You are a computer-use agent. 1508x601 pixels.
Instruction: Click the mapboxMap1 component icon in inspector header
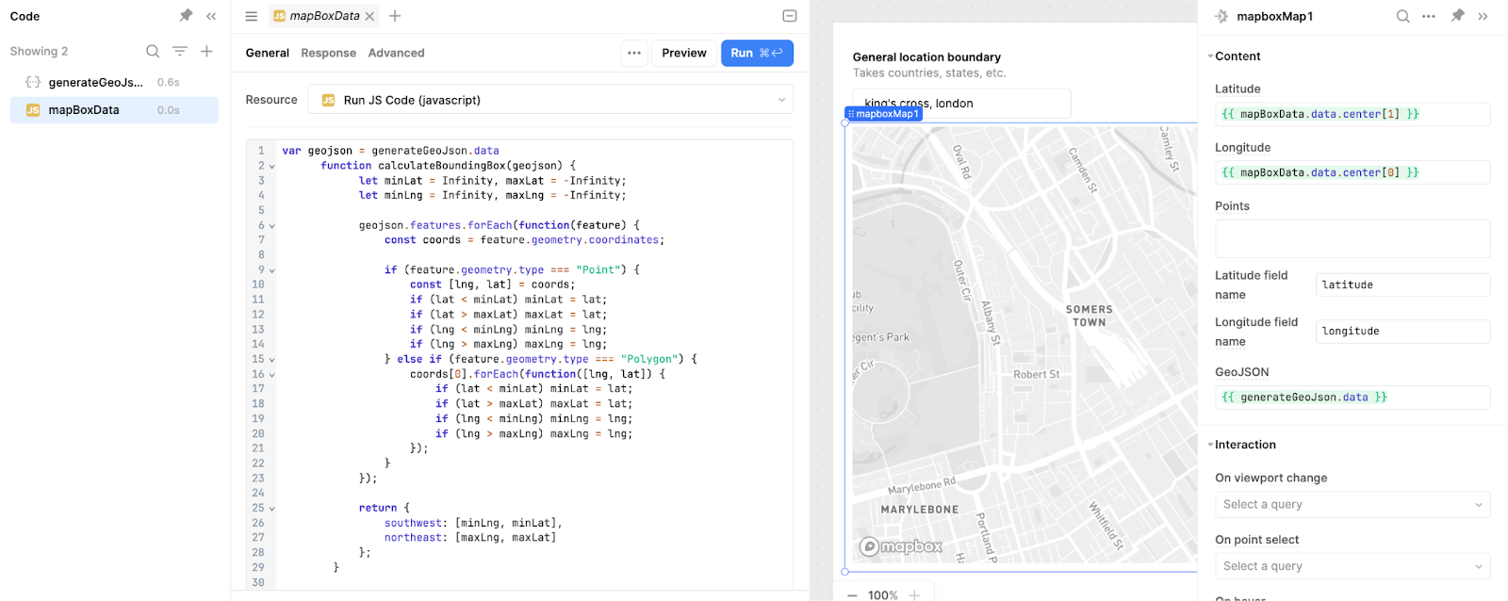click(x=1221, y=16)
